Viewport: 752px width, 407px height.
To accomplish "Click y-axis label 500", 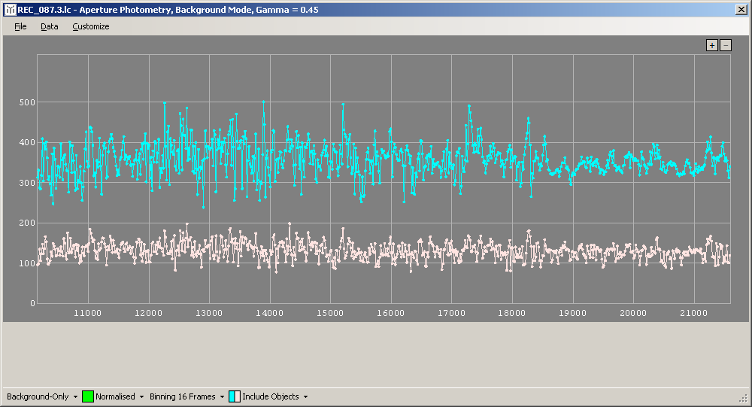I will [27, 102].
